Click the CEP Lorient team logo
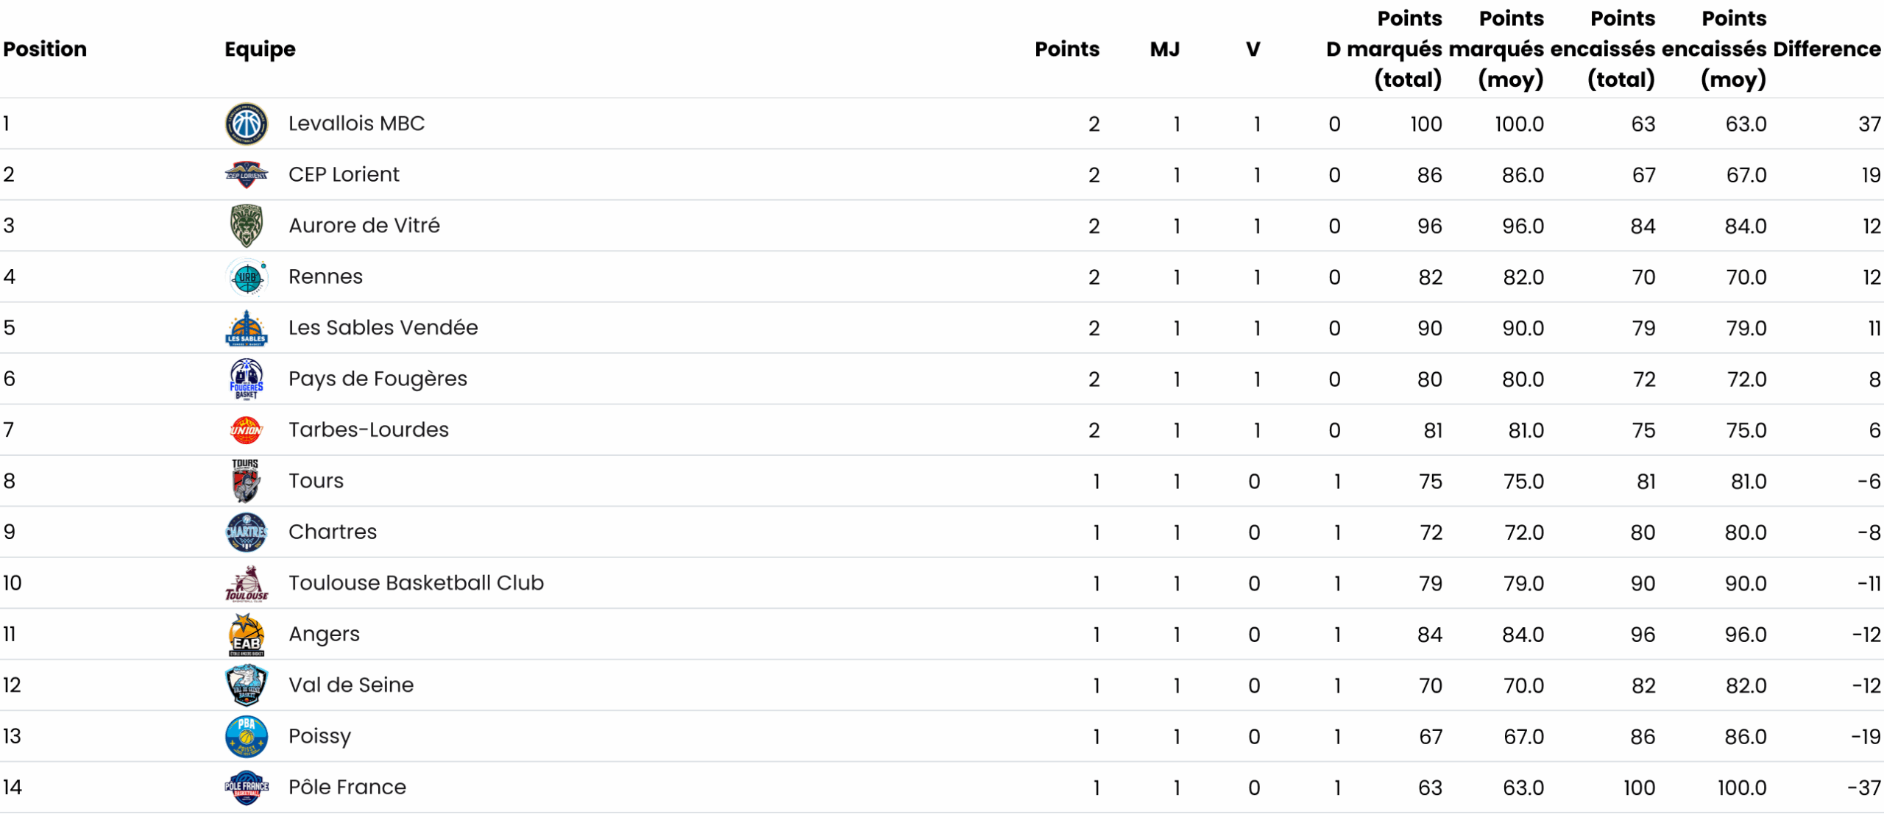Viewport: 1884px width, 814px height. [x=246, y=175]
